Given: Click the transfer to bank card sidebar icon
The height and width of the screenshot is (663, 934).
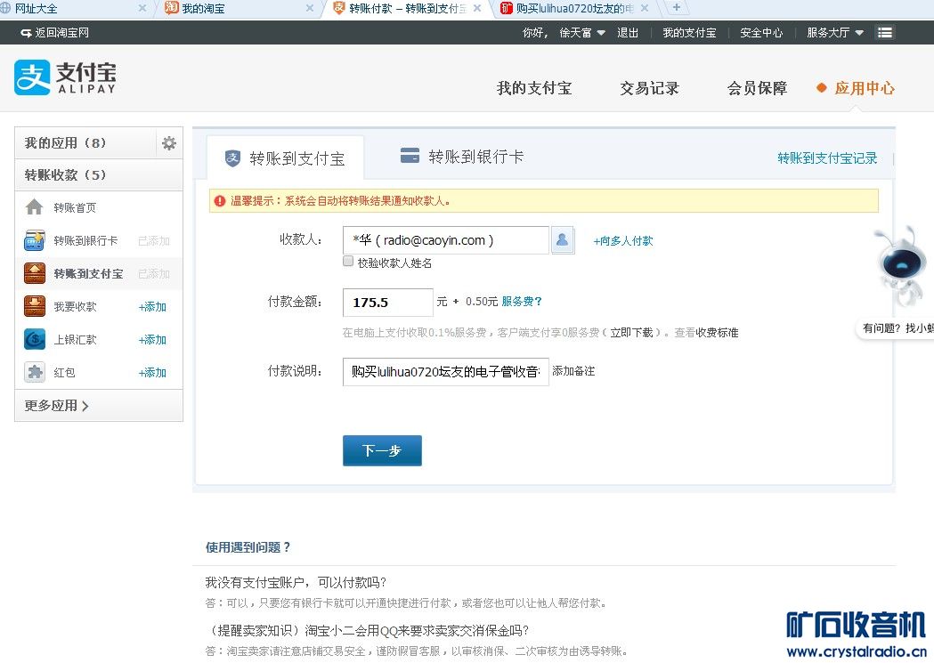Looking at the screenshot, I should (x=35, y=240).
